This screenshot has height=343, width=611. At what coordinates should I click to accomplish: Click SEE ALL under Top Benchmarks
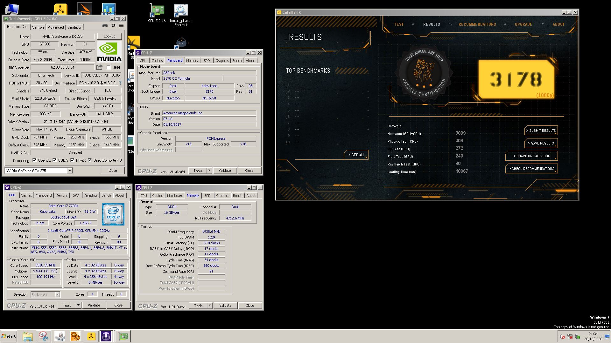[x=356, y=155]
